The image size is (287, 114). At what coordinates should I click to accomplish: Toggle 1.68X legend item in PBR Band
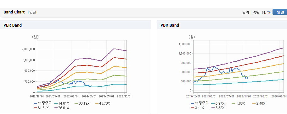click(238, 103)
